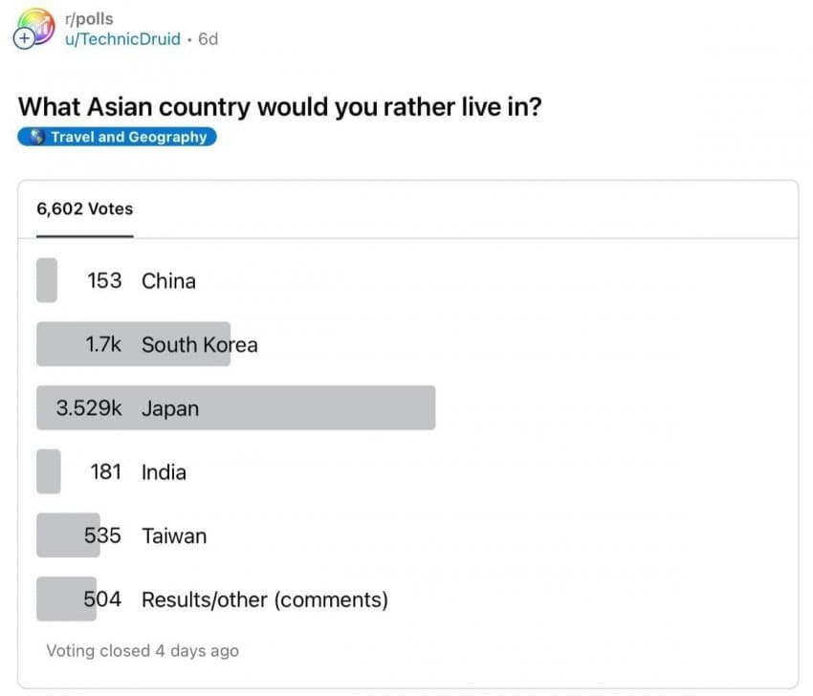Screen dimensions: 813x696
Task: Select the 6,602 Votes tab
Action: pos(84,209)
